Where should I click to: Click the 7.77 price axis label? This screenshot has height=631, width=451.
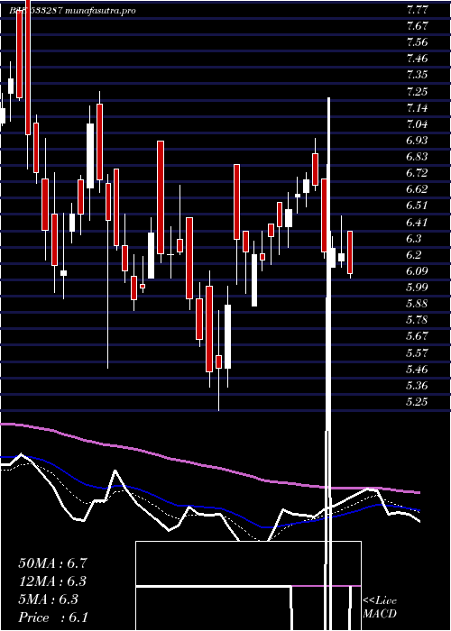point(417,9)
